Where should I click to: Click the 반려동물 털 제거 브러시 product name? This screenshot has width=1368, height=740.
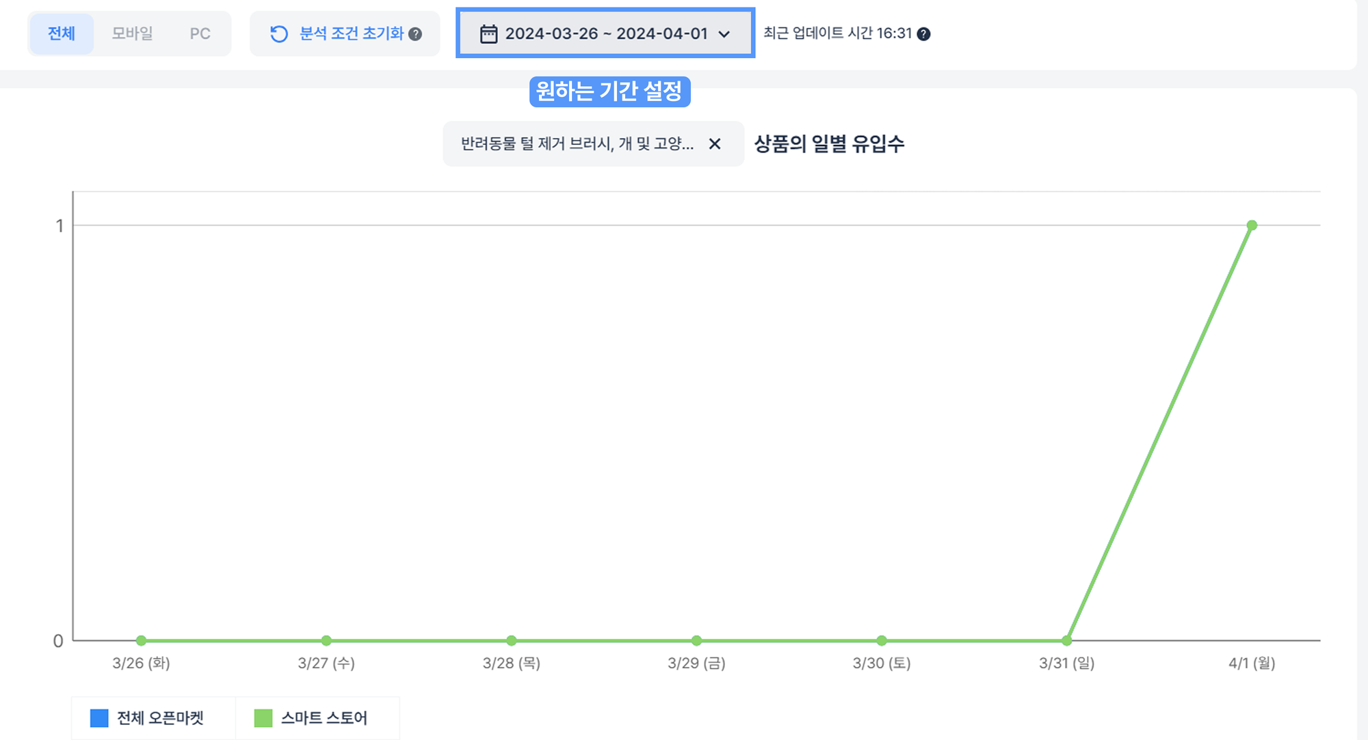[577, 143]
